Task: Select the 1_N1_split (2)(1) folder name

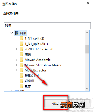Action: 36,44
